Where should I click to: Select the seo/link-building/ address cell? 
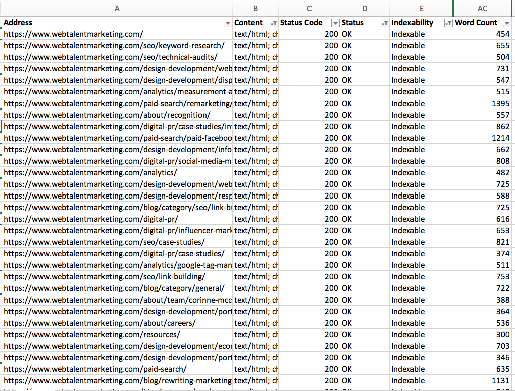(x=117, y=277)
